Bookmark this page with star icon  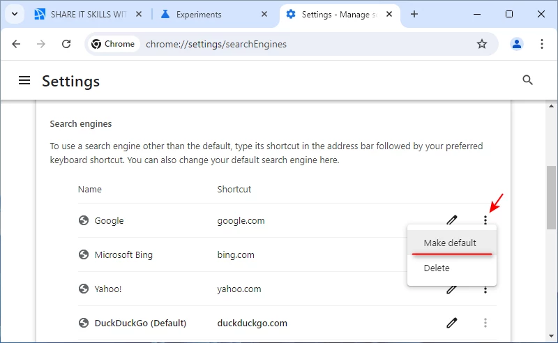[482, 44]
